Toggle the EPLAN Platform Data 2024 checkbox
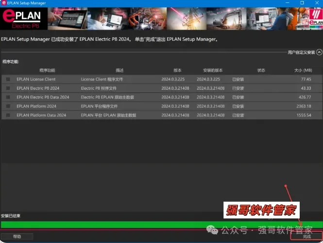The image size is (323, 243). point(8,115)
